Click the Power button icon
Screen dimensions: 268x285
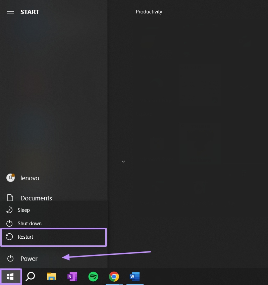(10, 258)
